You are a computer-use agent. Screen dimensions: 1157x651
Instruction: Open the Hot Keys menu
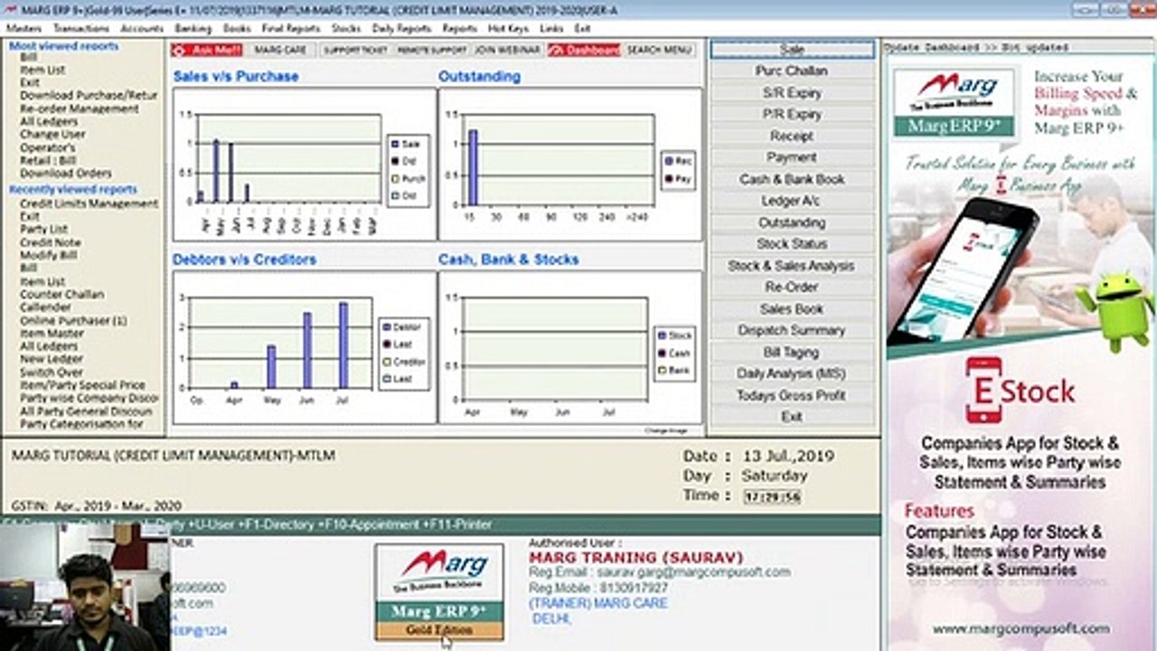pos(508,29)
